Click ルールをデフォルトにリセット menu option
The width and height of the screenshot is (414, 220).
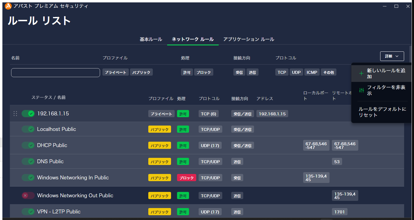[x=382, y=112]
